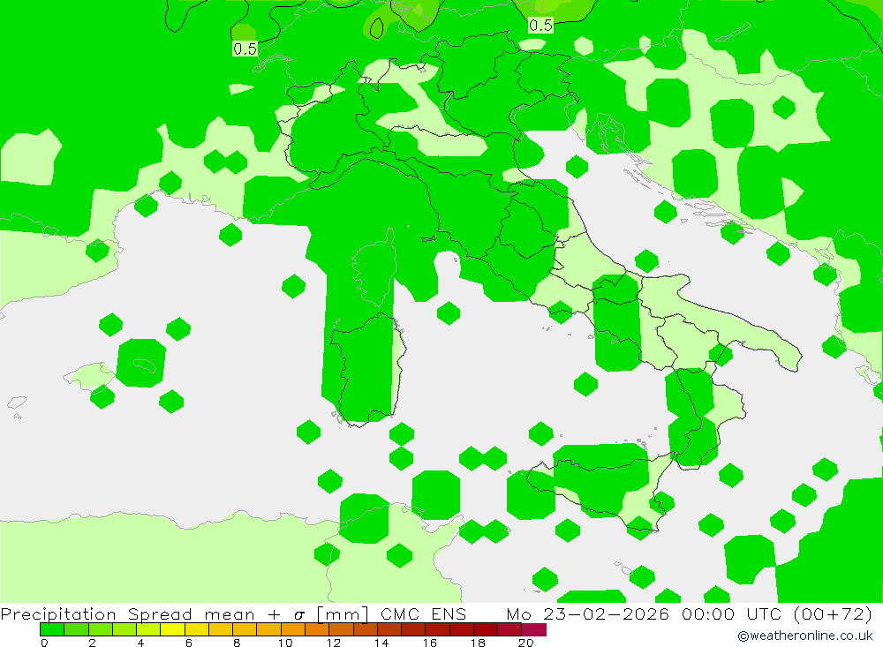Image resolution: width=883 pixels, height=647 pixels.
Task: Click the right-hand '0.5' contour label
Action: tap(540, 25)
